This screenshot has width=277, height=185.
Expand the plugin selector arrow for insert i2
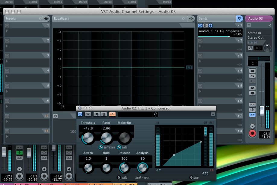coord(7,46)
